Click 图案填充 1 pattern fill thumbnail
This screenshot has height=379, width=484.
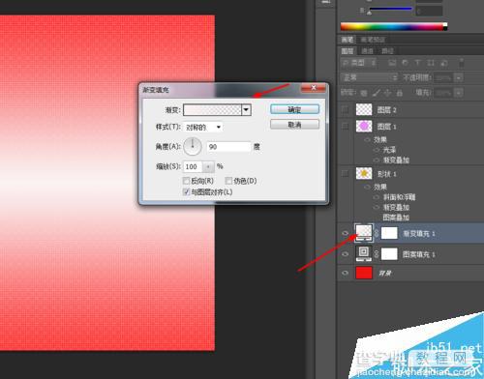pos(364,253)
